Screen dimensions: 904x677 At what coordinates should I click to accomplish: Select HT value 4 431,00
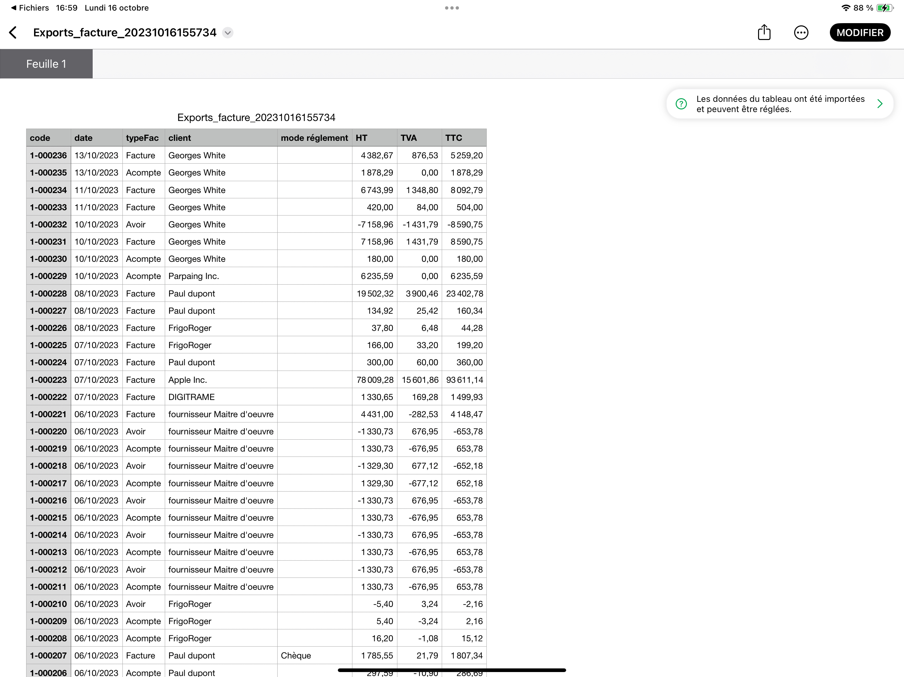tap(375, 414)
